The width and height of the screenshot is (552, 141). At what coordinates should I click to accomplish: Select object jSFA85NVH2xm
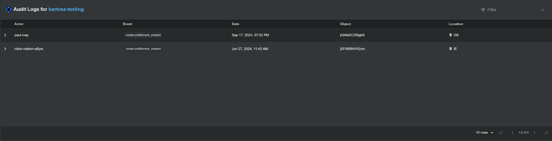[x=353, y=49]
